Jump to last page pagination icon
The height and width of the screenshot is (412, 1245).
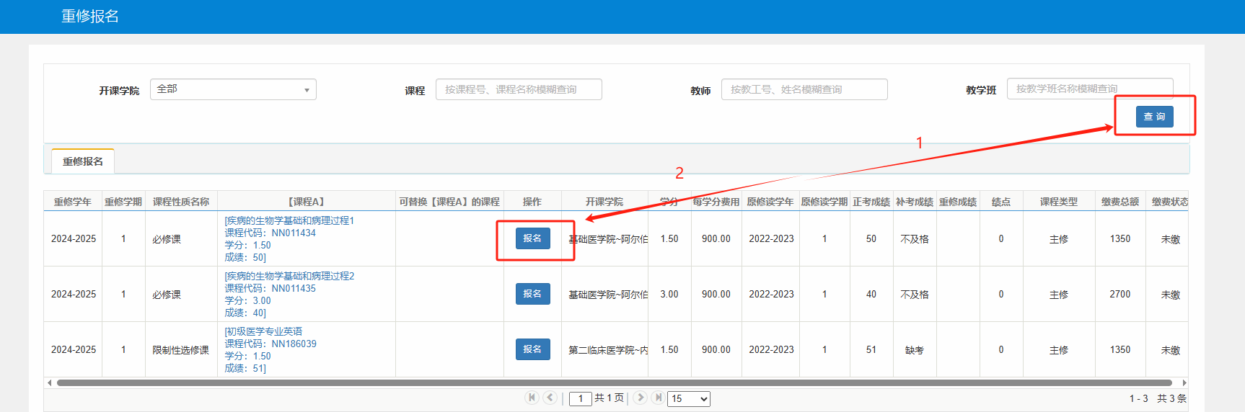click(x=658, y=398)
